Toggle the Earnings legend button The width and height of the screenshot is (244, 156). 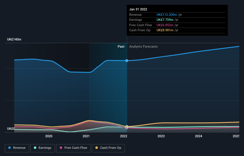42,148
